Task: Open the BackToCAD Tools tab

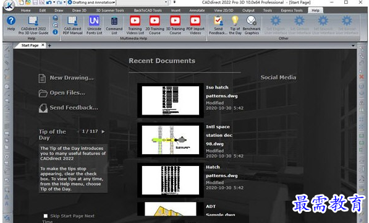Action: [148, 11]
